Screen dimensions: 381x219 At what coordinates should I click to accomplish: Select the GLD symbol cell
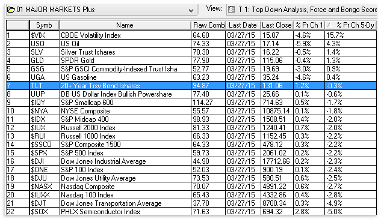(x=44, y=61)
